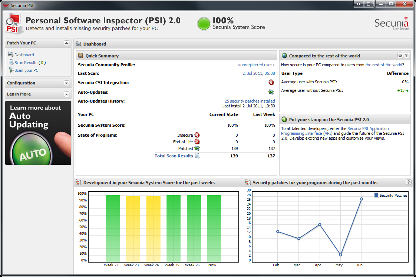
Task: Click the Scan your PC magnifier icon
Action: point(11,70)
